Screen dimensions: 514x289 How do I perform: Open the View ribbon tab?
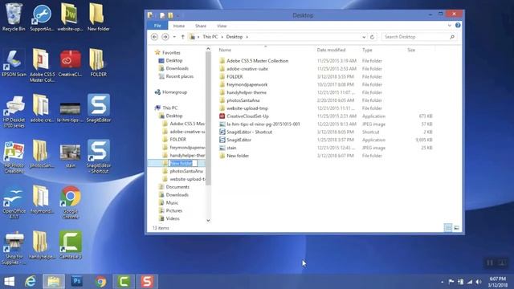[222, 26]
